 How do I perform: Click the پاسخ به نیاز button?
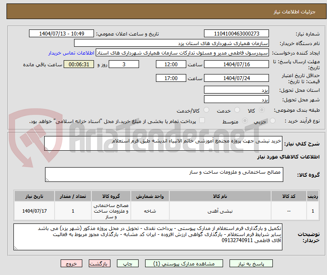(x=251, y=264)
